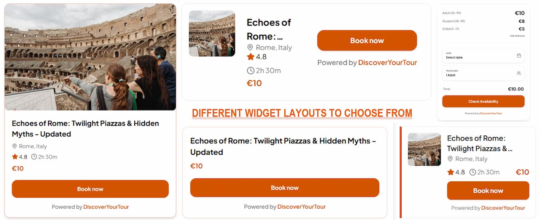Click the calendar icon in the date field
Image resolution: width=540 pixels, height=220 pixels.
click(x=518, y=56)
